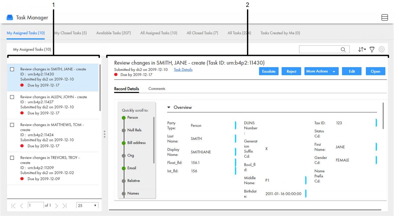This screenshot has width=394, height=216.
Task: Click the filter funnel icon
Action: pyautogui.click(x=372, y=49)
